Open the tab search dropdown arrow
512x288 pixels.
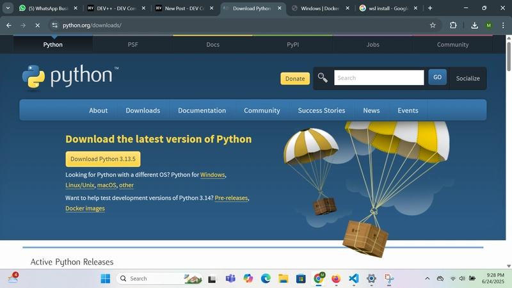8,8
